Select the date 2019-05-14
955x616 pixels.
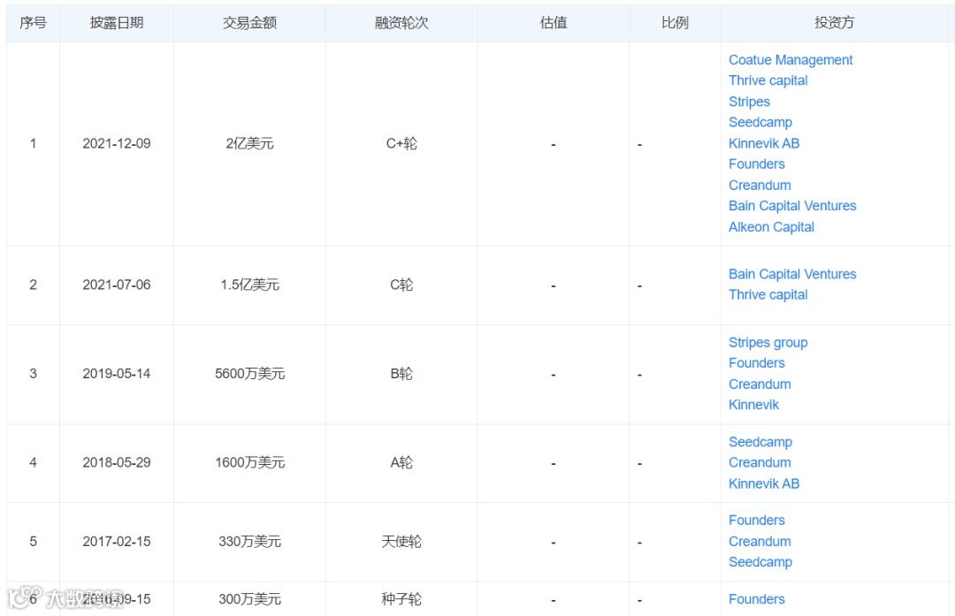[117, 374]
